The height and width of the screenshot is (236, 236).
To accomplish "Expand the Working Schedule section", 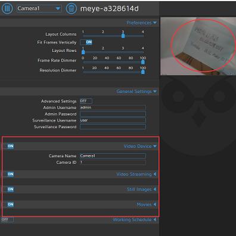I will click(135, 220).
